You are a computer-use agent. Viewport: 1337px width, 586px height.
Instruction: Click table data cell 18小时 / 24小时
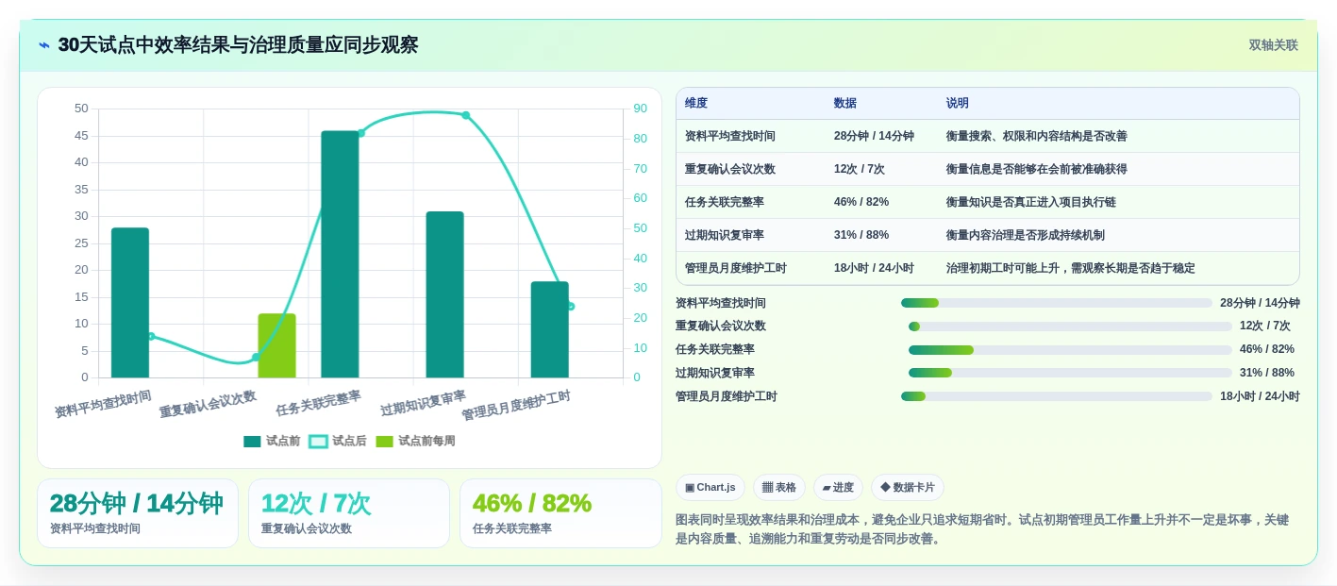[874, 268]
